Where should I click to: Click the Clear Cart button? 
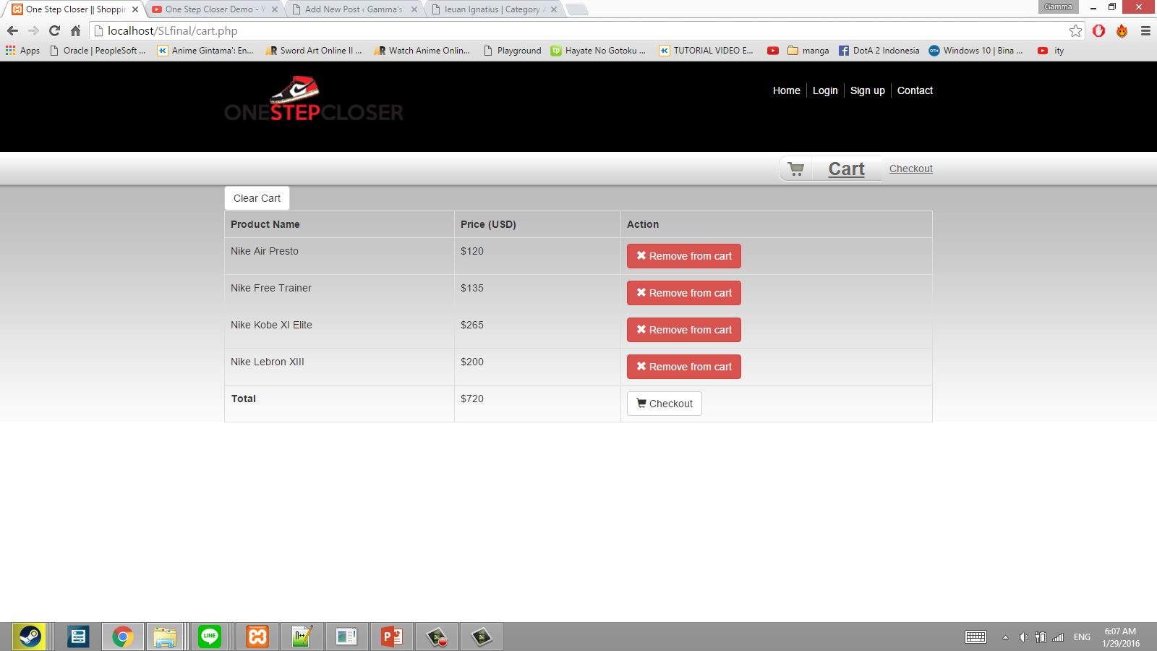[x=257, y=198]
